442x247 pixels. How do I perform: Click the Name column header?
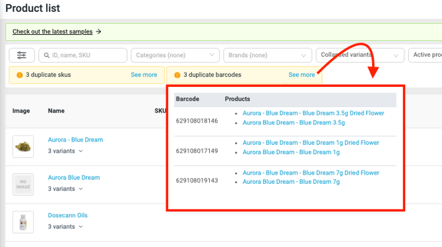click(56, 111)
